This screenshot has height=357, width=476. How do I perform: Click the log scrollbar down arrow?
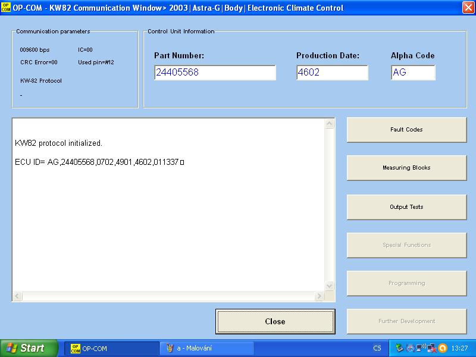pos(330,286)
